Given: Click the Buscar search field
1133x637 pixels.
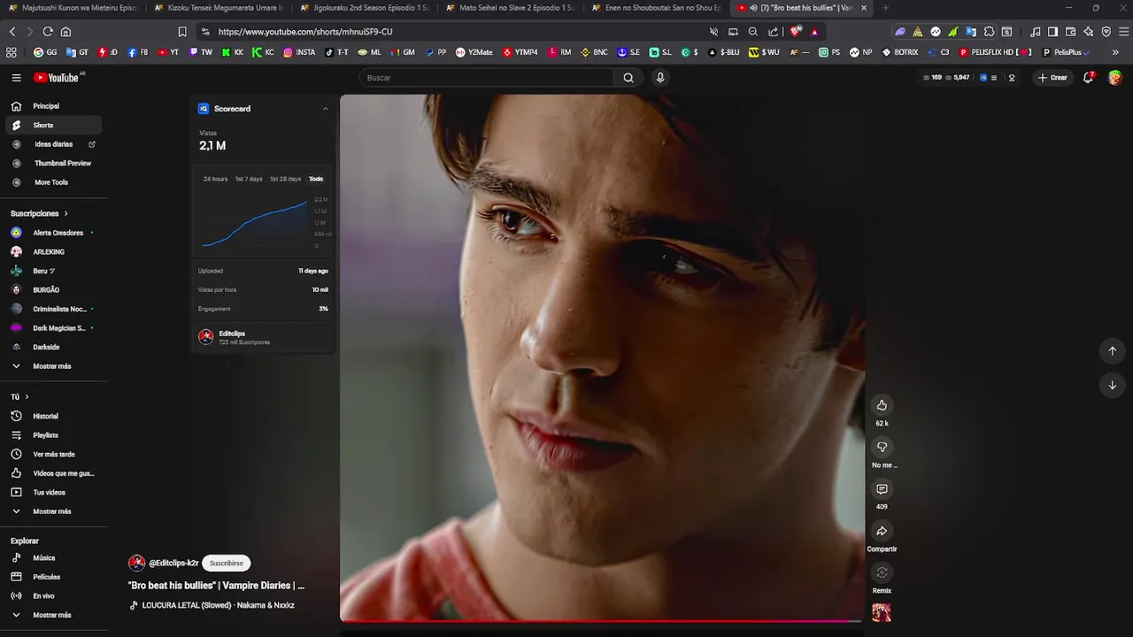Looking at the screenshot, I should coord(487,78).
